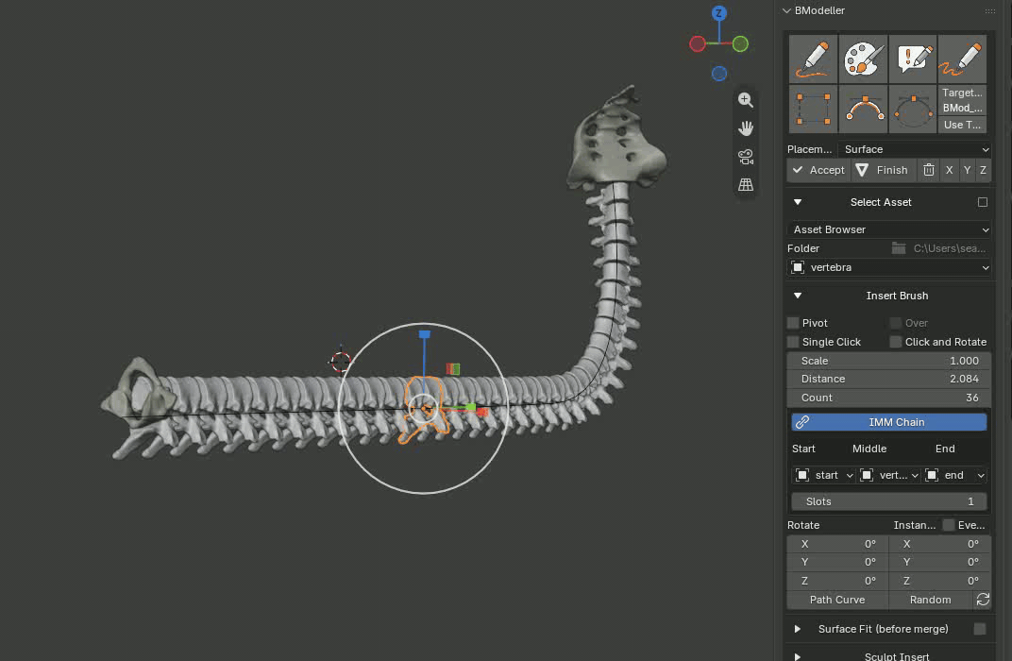Toggle the Over checkbox

[x=895, y=323]
